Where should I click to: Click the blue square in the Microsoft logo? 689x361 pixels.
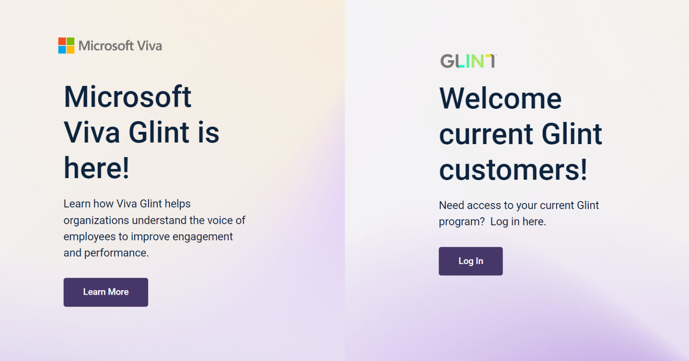62,49
